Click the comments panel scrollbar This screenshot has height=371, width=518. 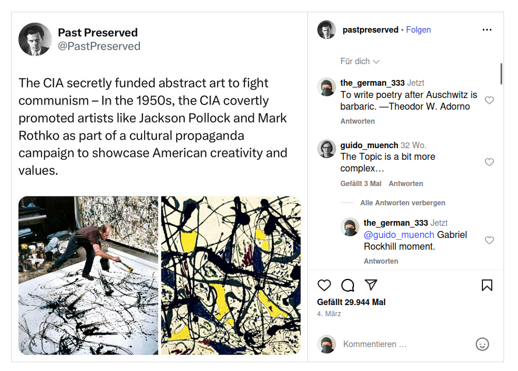coord(501,73)
